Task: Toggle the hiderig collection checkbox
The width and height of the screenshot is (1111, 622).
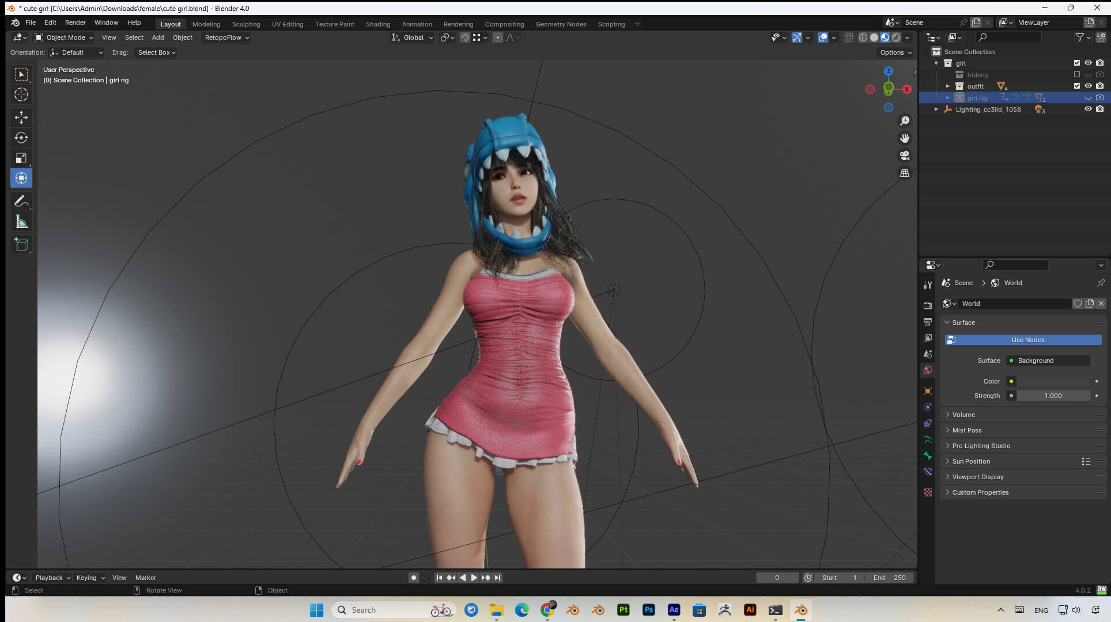Action: pyautogui.click(x=1076, y=75)
